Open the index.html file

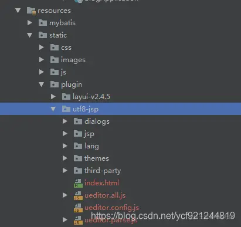point(101,183)
